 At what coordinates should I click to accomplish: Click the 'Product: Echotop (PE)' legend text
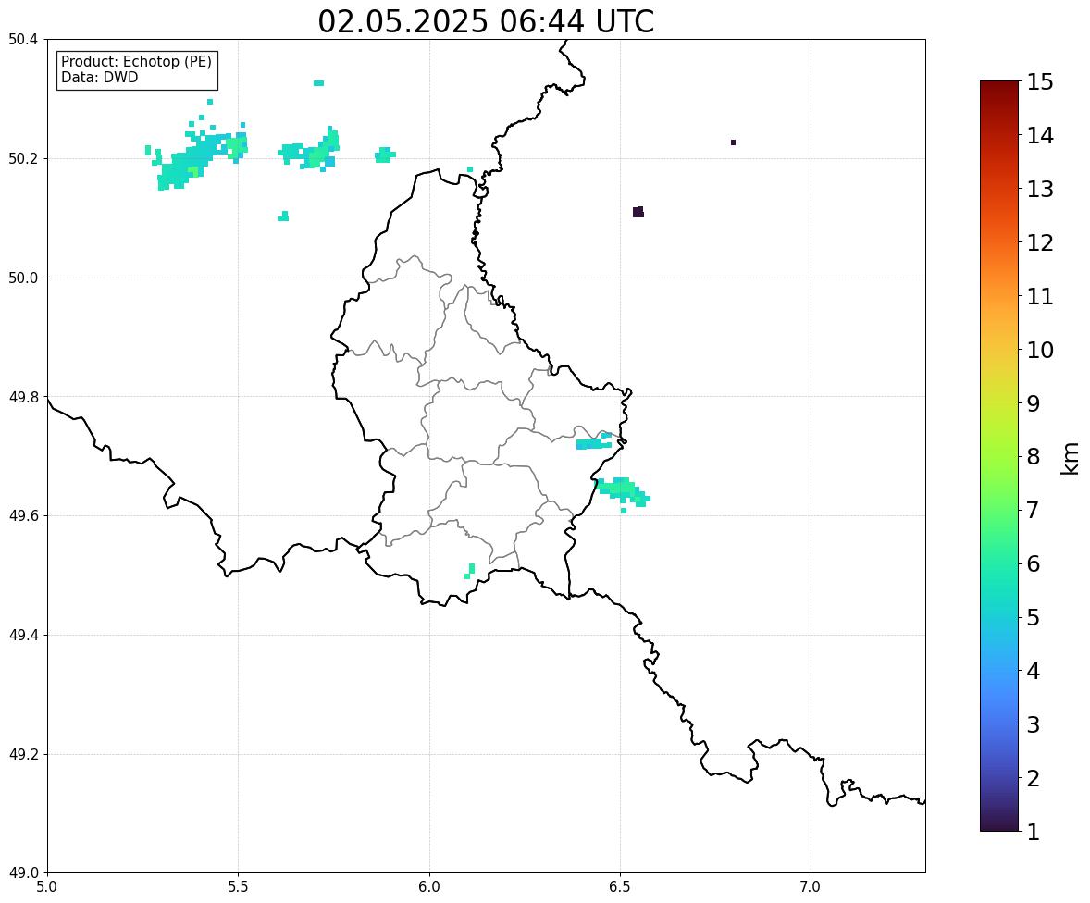coord(136,62)
